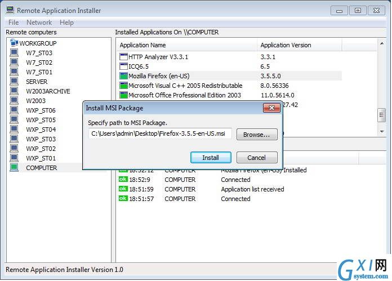Click the WORKGROUP network icon
Viewport: 392px width, 281px height.
[x=14, y=43]
